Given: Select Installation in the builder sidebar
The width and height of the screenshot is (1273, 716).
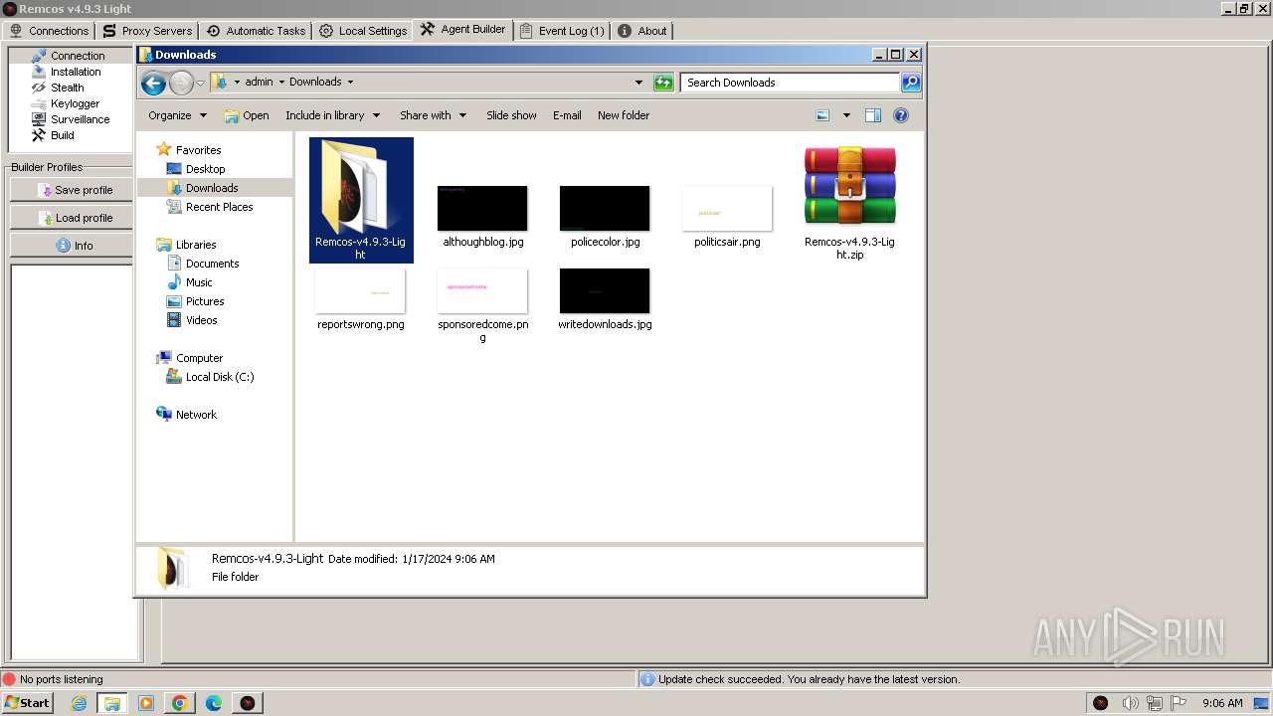Looking at the screenshot, I should 76,72.
